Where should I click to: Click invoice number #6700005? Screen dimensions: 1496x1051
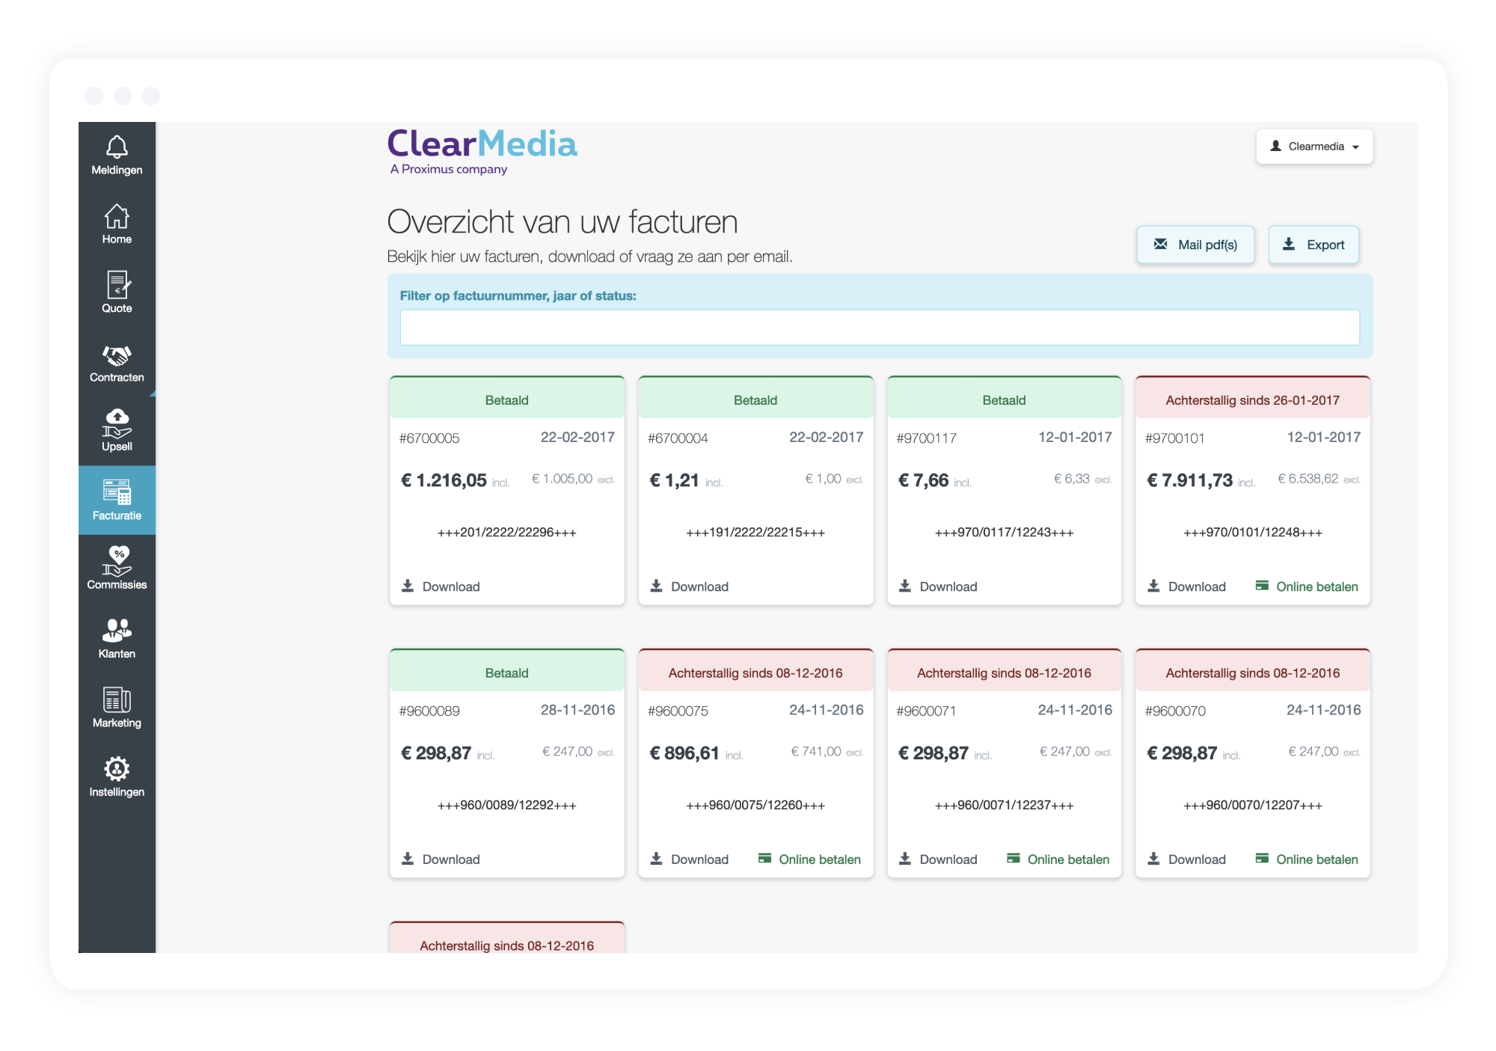point(429,438)
